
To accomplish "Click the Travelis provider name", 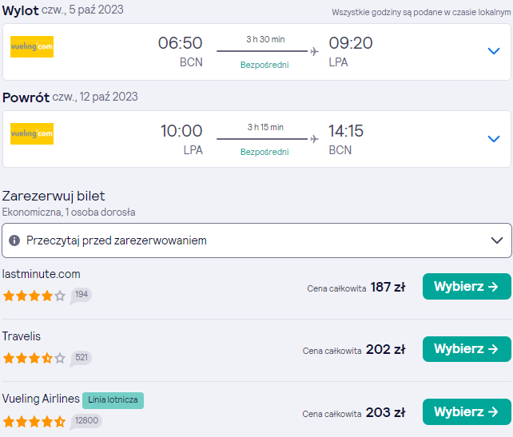I will [x=22, y=336].
